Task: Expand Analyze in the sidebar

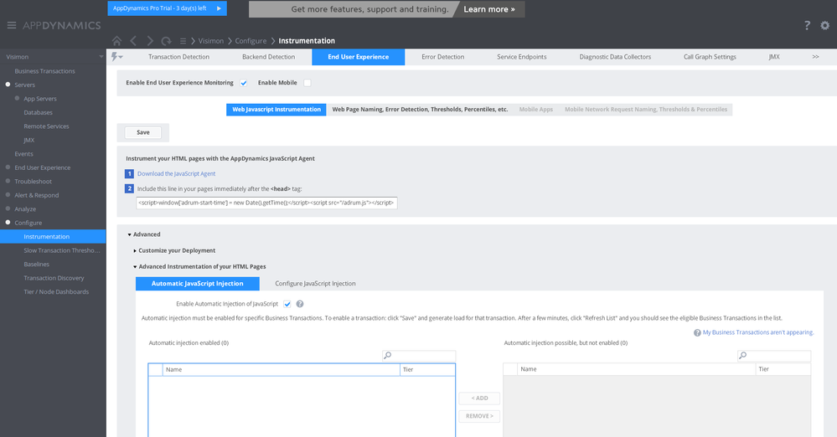Action: [x=8, y=208]
